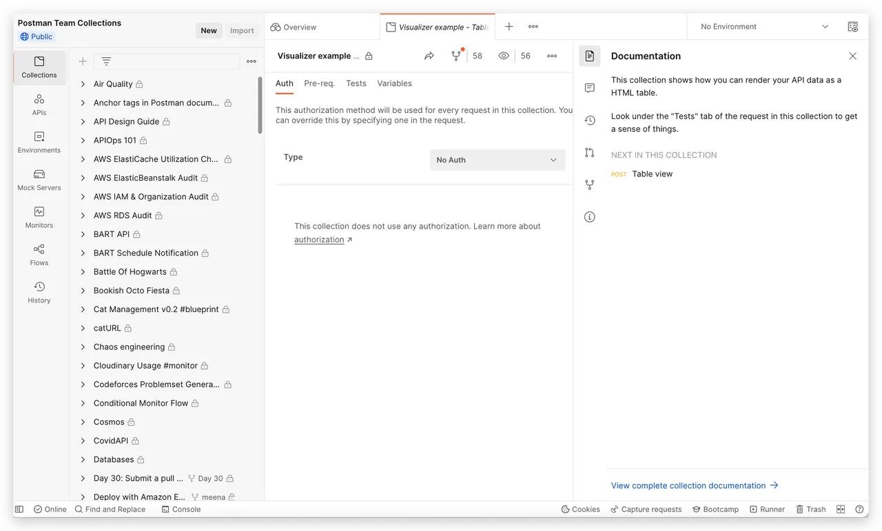Click the plus icon to create a collection

83,61
